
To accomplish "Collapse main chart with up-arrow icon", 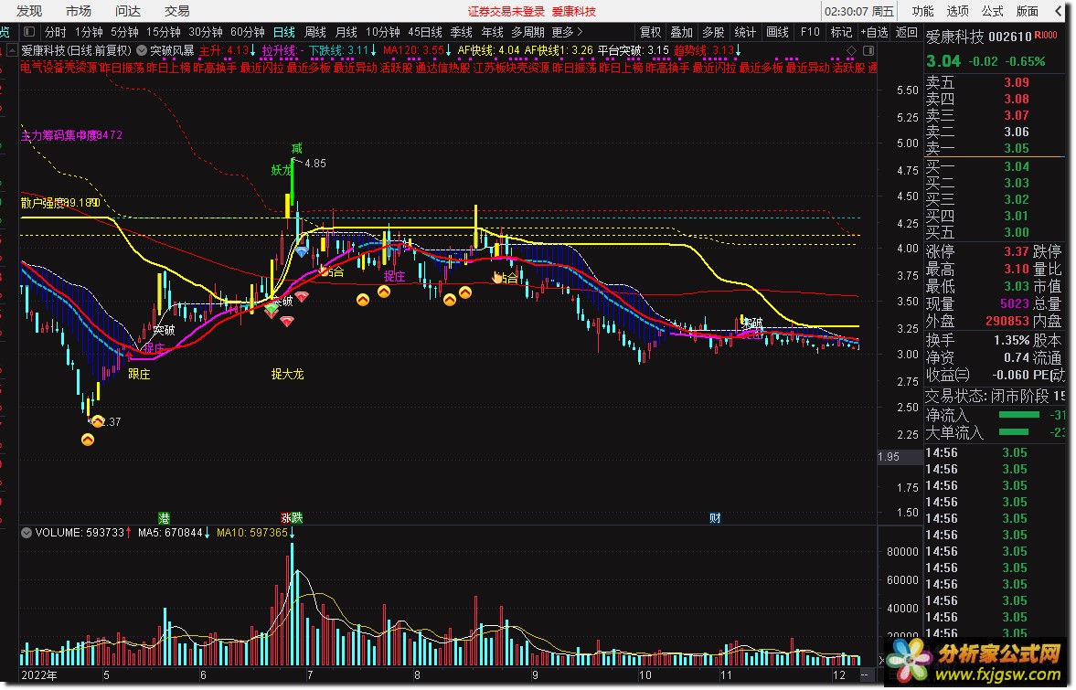I will [12, 50].
